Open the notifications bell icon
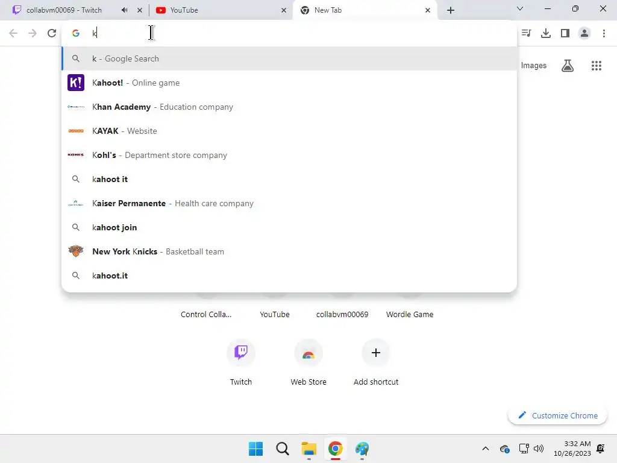The width and height of the screenshot is (617, 463). click(601, 449)
